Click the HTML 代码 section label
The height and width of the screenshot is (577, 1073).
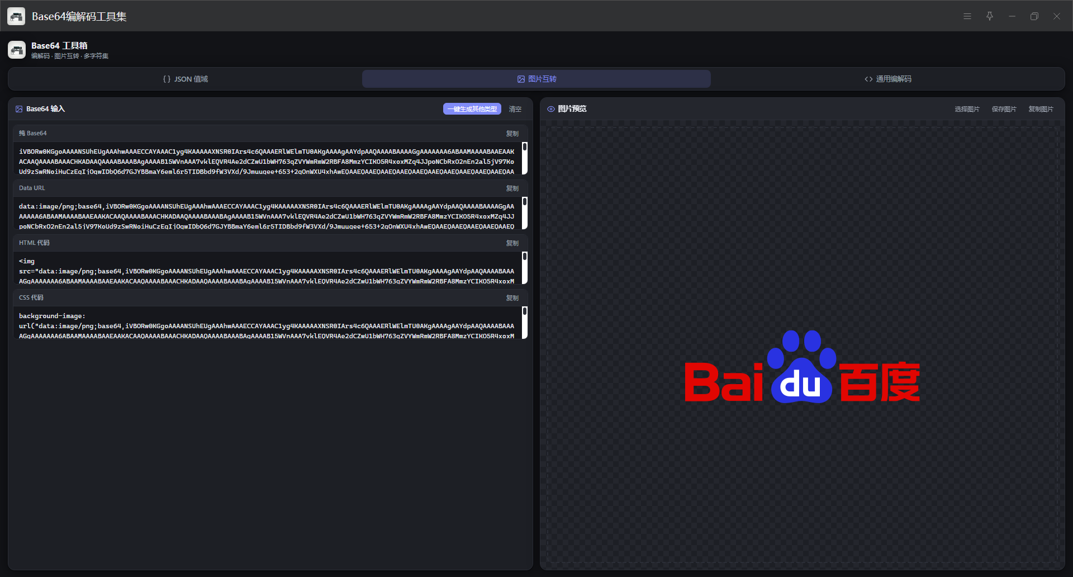(x=34, y=243)
